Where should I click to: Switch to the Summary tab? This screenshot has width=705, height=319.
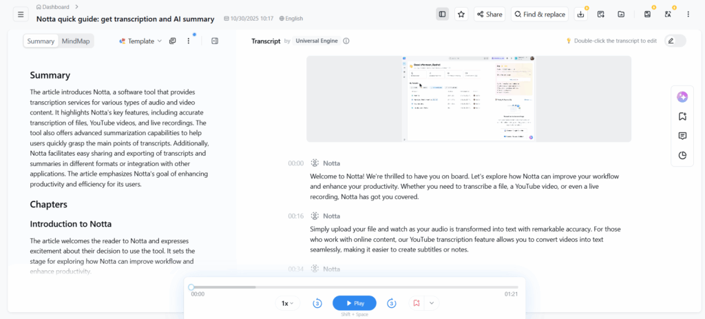(x=41, y=41)
